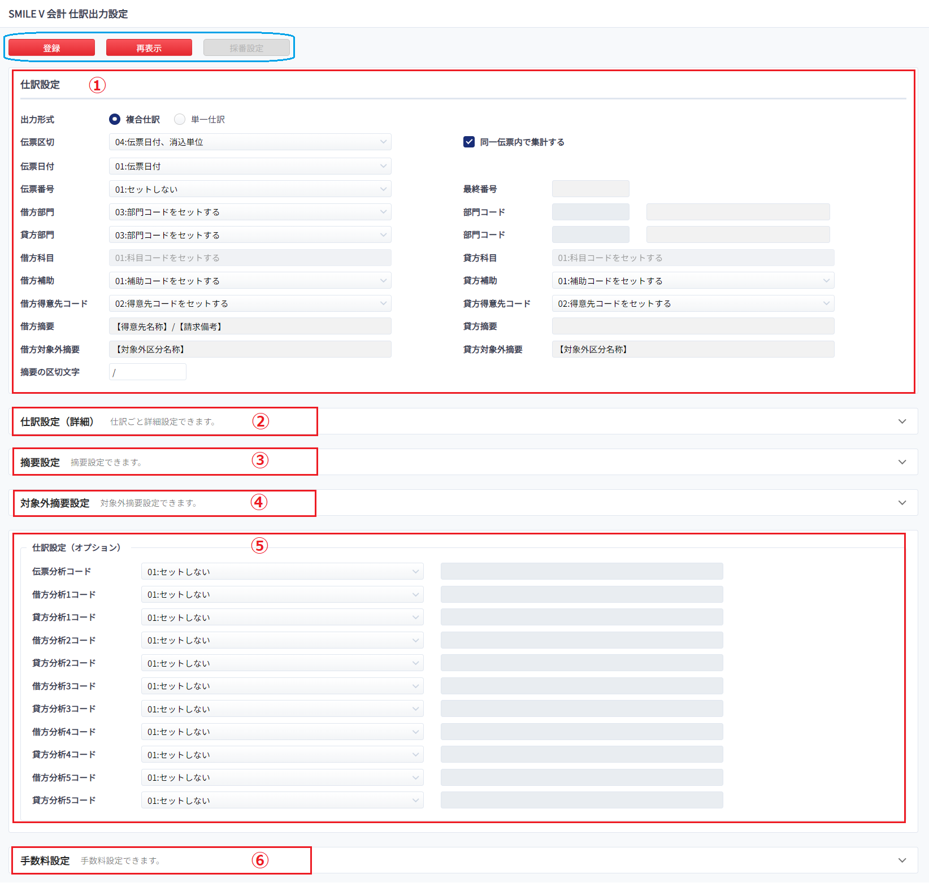Viewport: 929px width, 883px height.
Task: Uncheck 同一伝票内で集計する checkbox
Action: click(469, 142)
